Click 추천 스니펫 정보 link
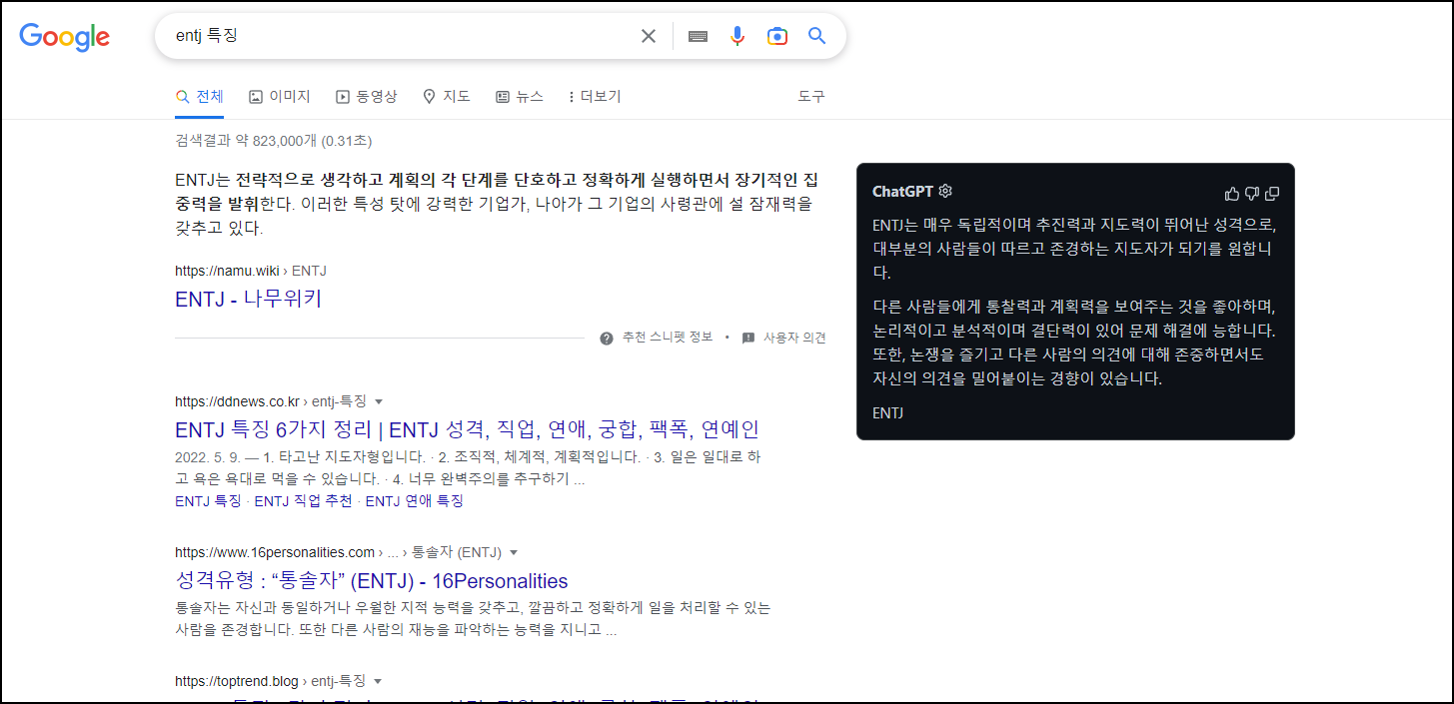Viewport: 1454px width, 704px height. (668, 338)
